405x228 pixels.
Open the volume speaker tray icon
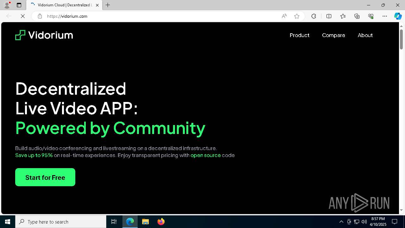click(364, 222)
